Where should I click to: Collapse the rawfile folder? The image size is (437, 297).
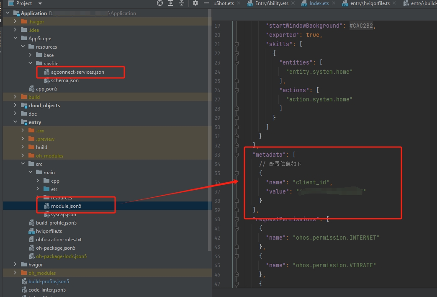point(31,63)
